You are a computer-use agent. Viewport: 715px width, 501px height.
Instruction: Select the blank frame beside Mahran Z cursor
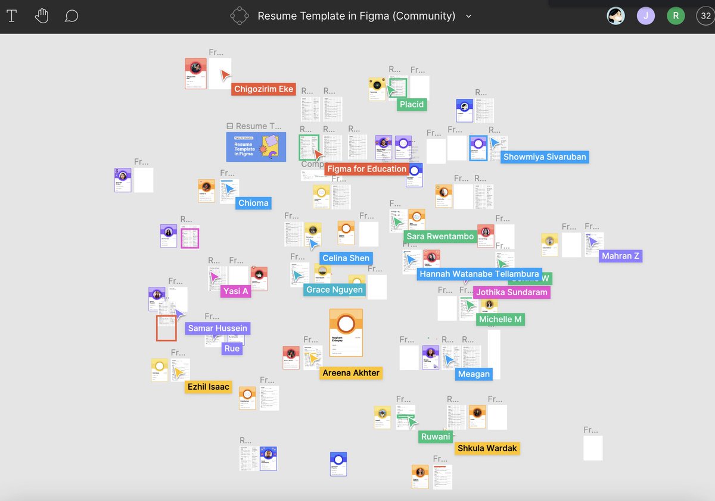coord(571,243)
